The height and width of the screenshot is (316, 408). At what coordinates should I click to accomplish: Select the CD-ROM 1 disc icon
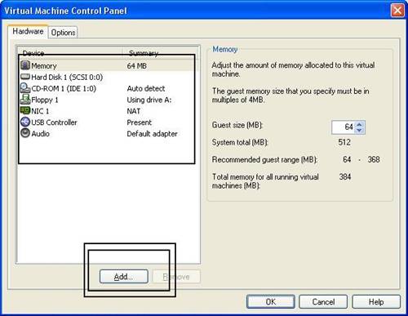(25, 88)
